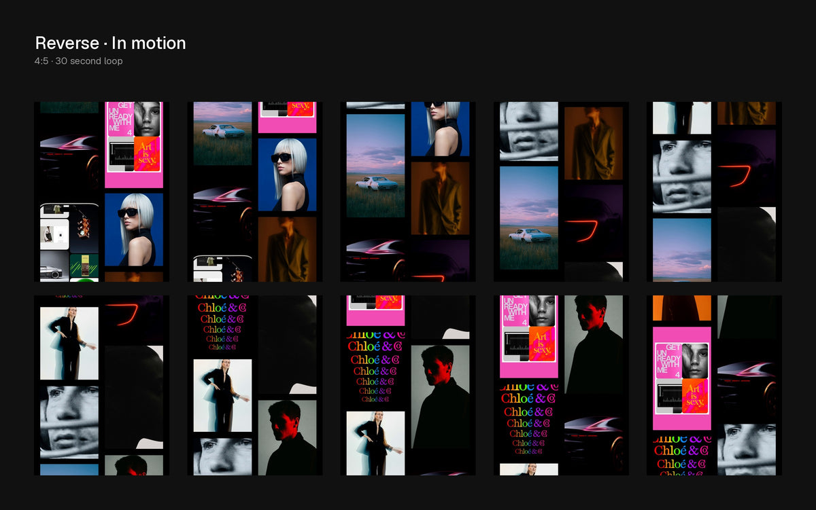This screenshot has height=510, width=816.
Task: Select red-lit man silhouette in second bottom-row frame
Action: [287, 437]
